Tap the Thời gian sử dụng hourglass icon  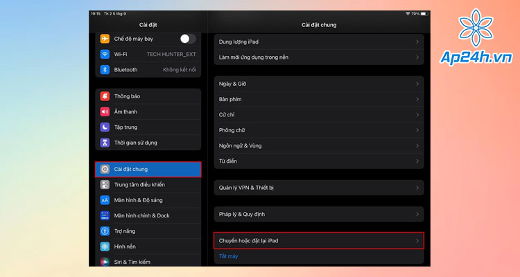coord(105,143)
